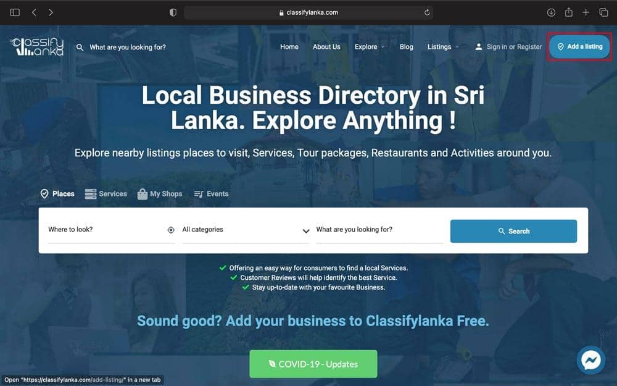
Task: Expand the Explore menu
Action: point(370,47)
